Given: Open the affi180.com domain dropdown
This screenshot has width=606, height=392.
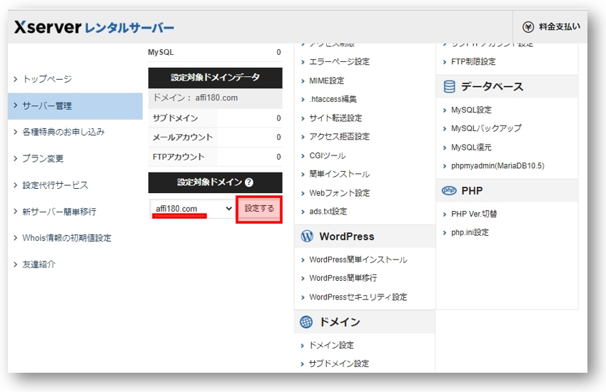Looking at the screenshot, I should [192, 209].
